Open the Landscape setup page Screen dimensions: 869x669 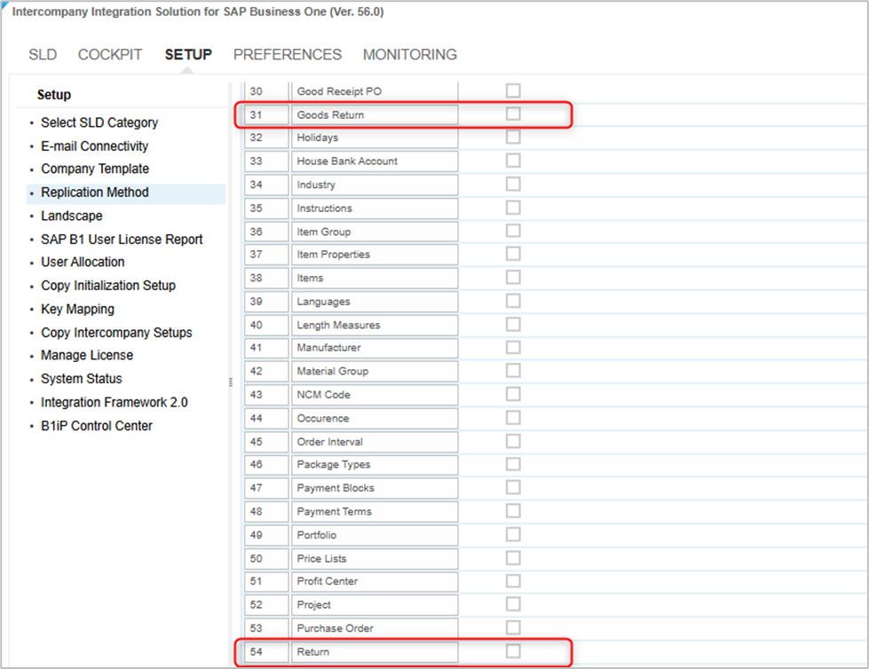click(72, 216)
